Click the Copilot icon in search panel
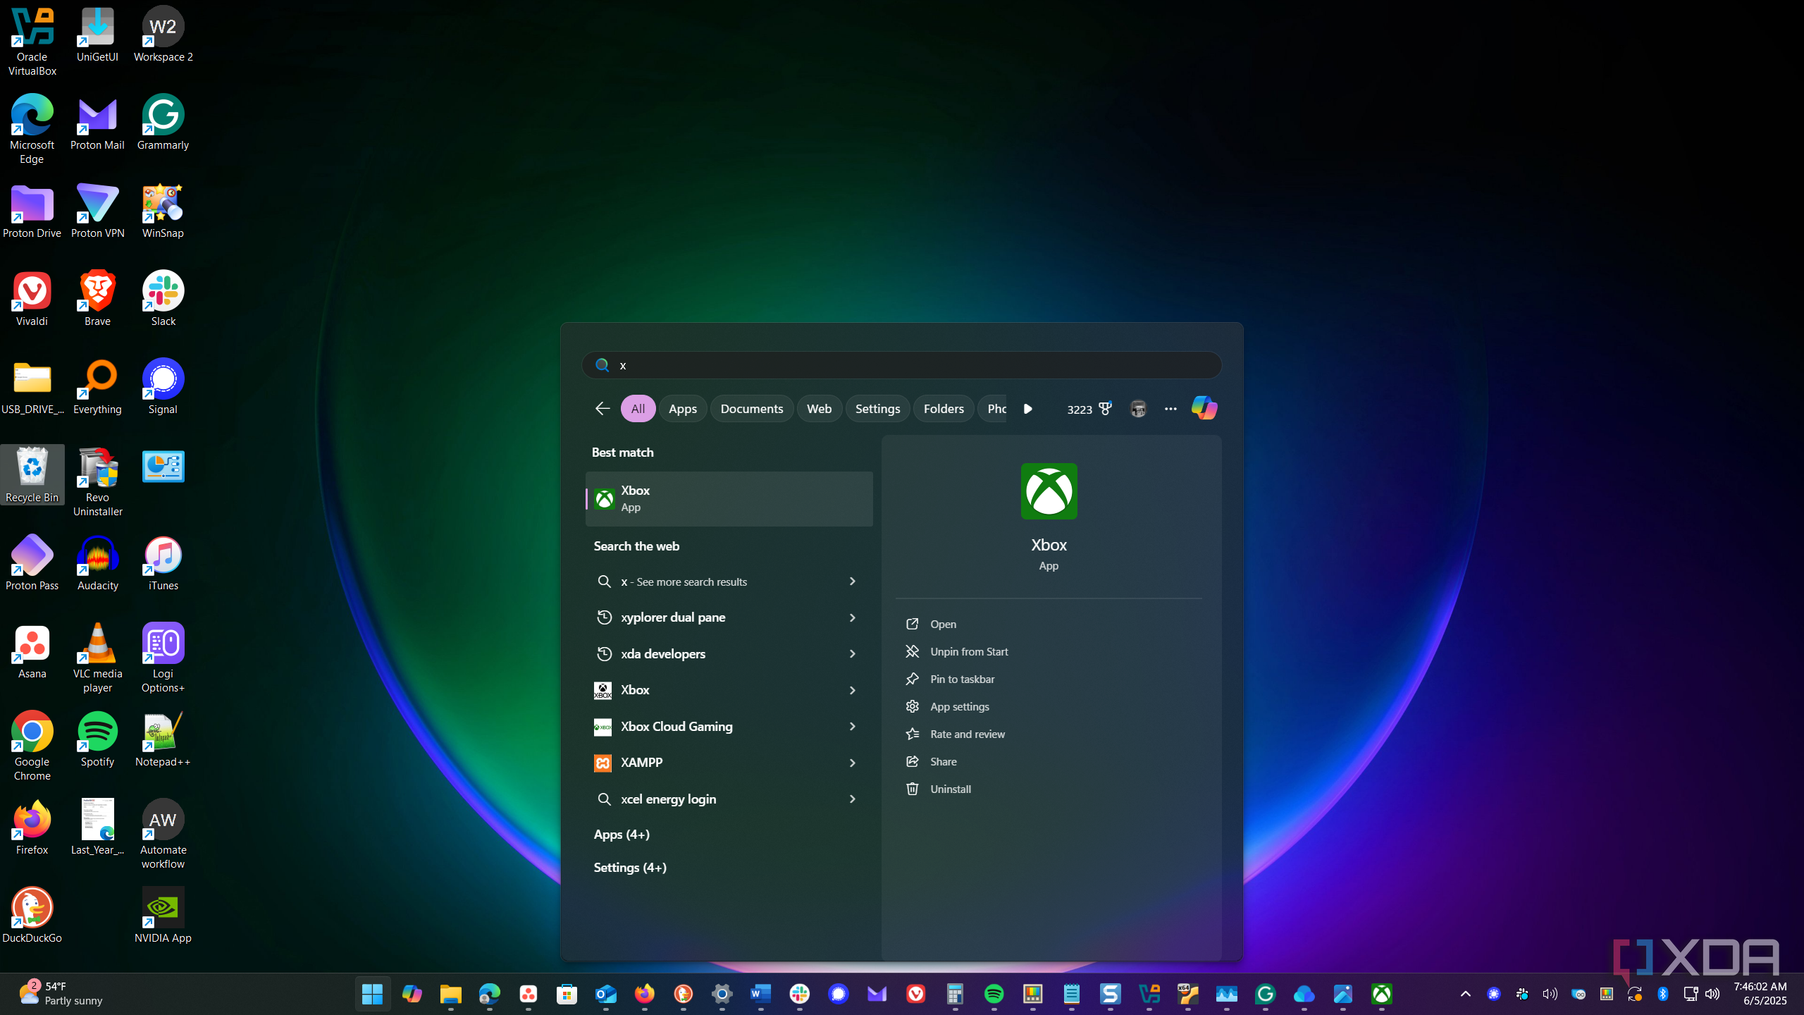 (x=1204, y=408)
